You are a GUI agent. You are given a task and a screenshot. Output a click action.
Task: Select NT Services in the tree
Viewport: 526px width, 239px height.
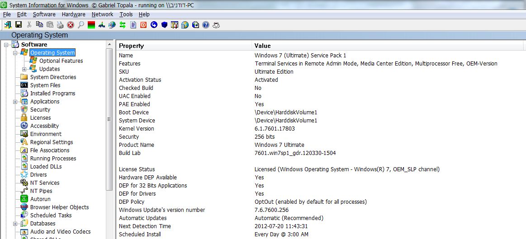(45, 183)
